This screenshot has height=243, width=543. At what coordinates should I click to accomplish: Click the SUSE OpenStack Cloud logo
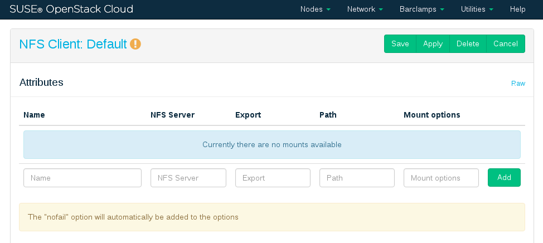(x=71, y=9)
